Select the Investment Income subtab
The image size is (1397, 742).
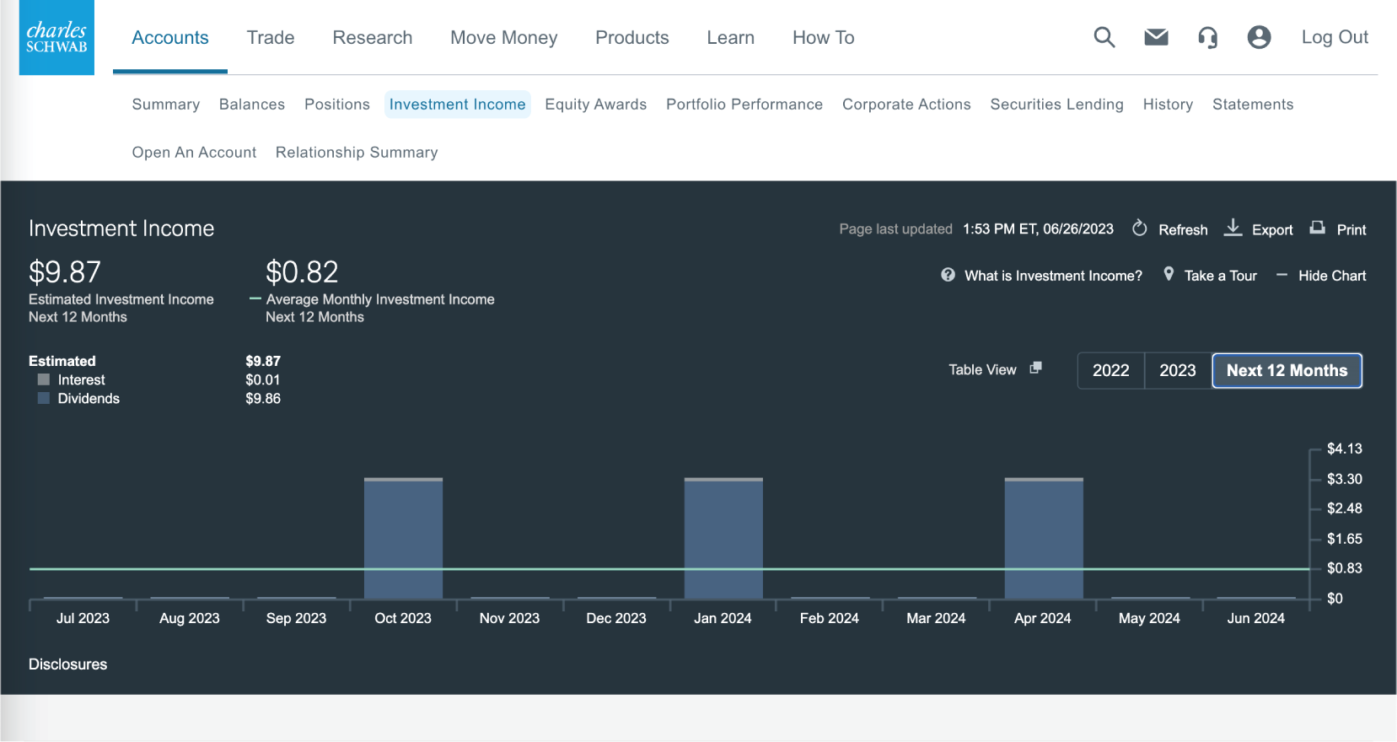[x=458, y=105]
